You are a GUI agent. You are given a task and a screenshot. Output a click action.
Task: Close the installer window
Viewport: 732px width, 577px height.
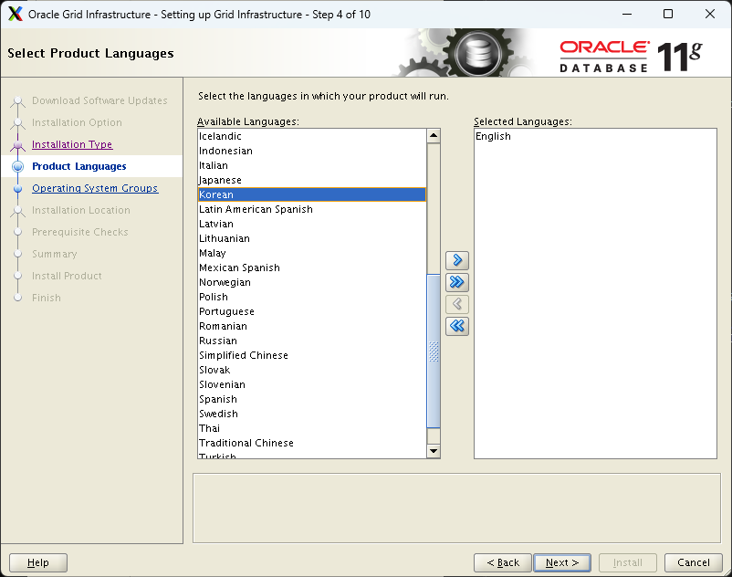709,14
